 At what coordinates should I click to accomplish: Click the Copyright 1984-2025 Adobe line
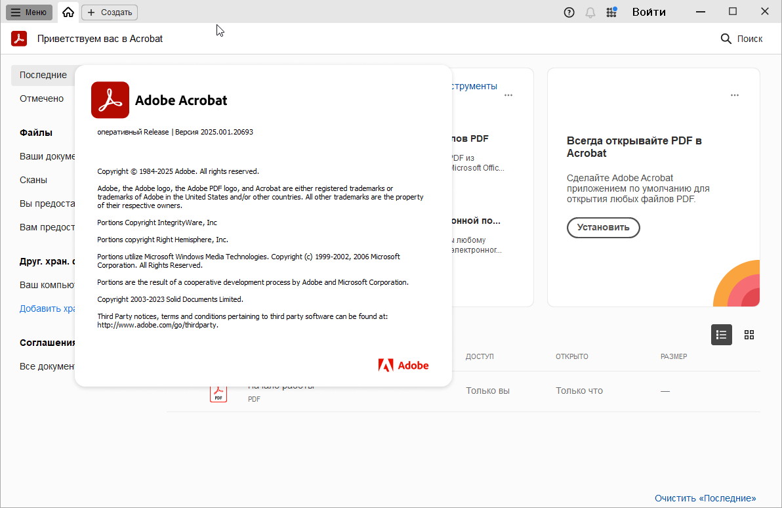point(178,171)
